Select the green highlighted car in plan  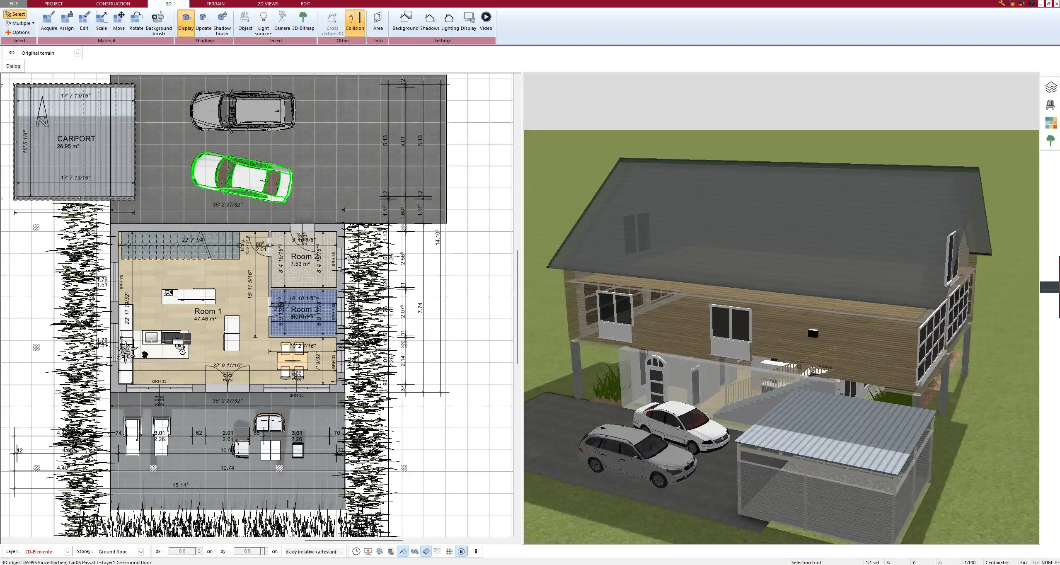[x=242, y=177]
